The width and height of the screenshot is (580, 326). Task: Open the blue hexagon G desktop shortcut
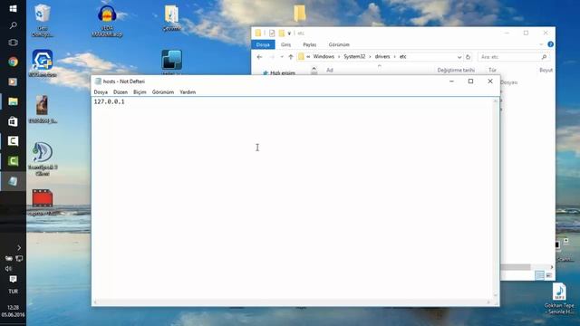[x=43, y=63]
